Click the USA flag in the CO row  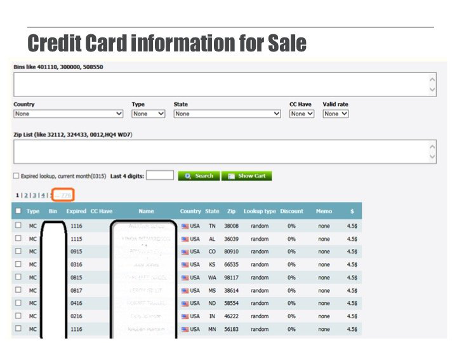[x=185, y=252]
